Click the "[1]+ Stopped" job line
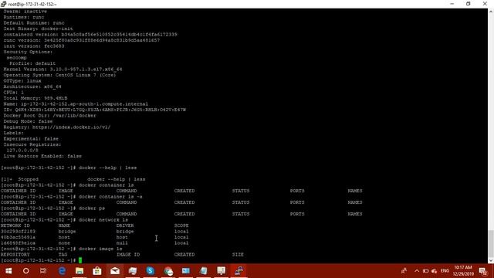This screenshot has height=278, width=494. (x=73, y=179)
